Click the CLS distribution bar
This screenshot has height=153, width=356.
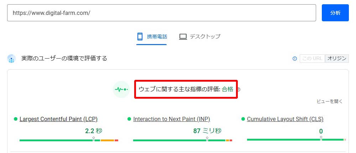296,140
